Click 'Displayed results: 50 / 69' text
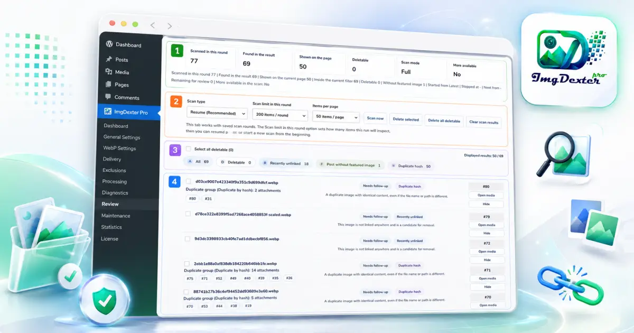Image resolution: width=634 pixels, height=333 pixels. [x=483, y=156]
